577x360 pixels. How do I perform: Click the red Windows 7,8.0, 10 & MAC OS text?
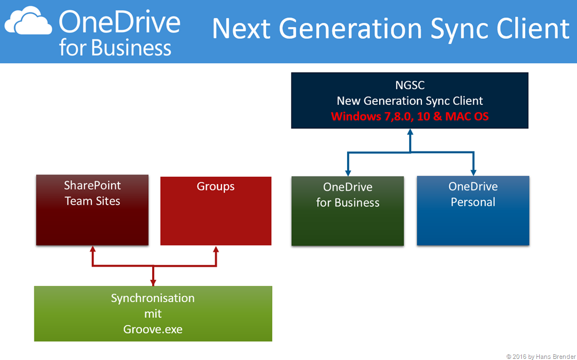click(x=410, y=117)
